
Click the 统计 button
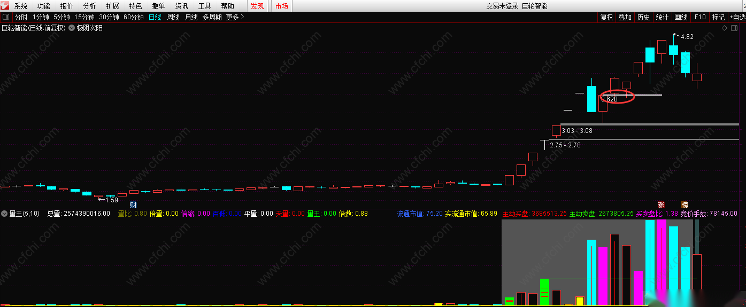662,17
